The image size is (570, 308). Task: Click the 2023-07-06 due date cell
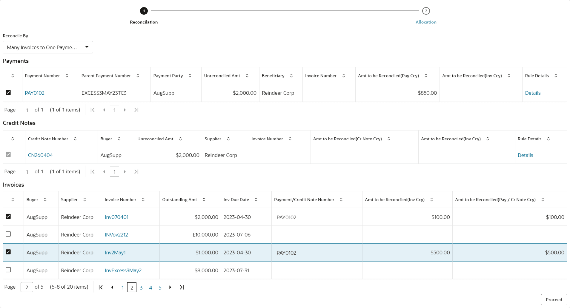246,235
